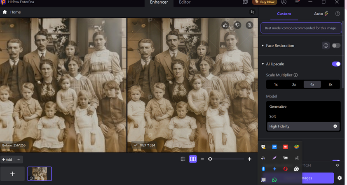347x185 pixels.
Task: Choose the Generative model
Action: (x=303, y=106)
